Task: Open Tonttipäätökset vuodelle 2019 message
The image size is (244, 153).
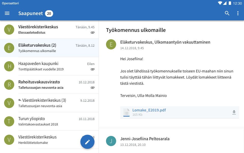Action: 51,66
